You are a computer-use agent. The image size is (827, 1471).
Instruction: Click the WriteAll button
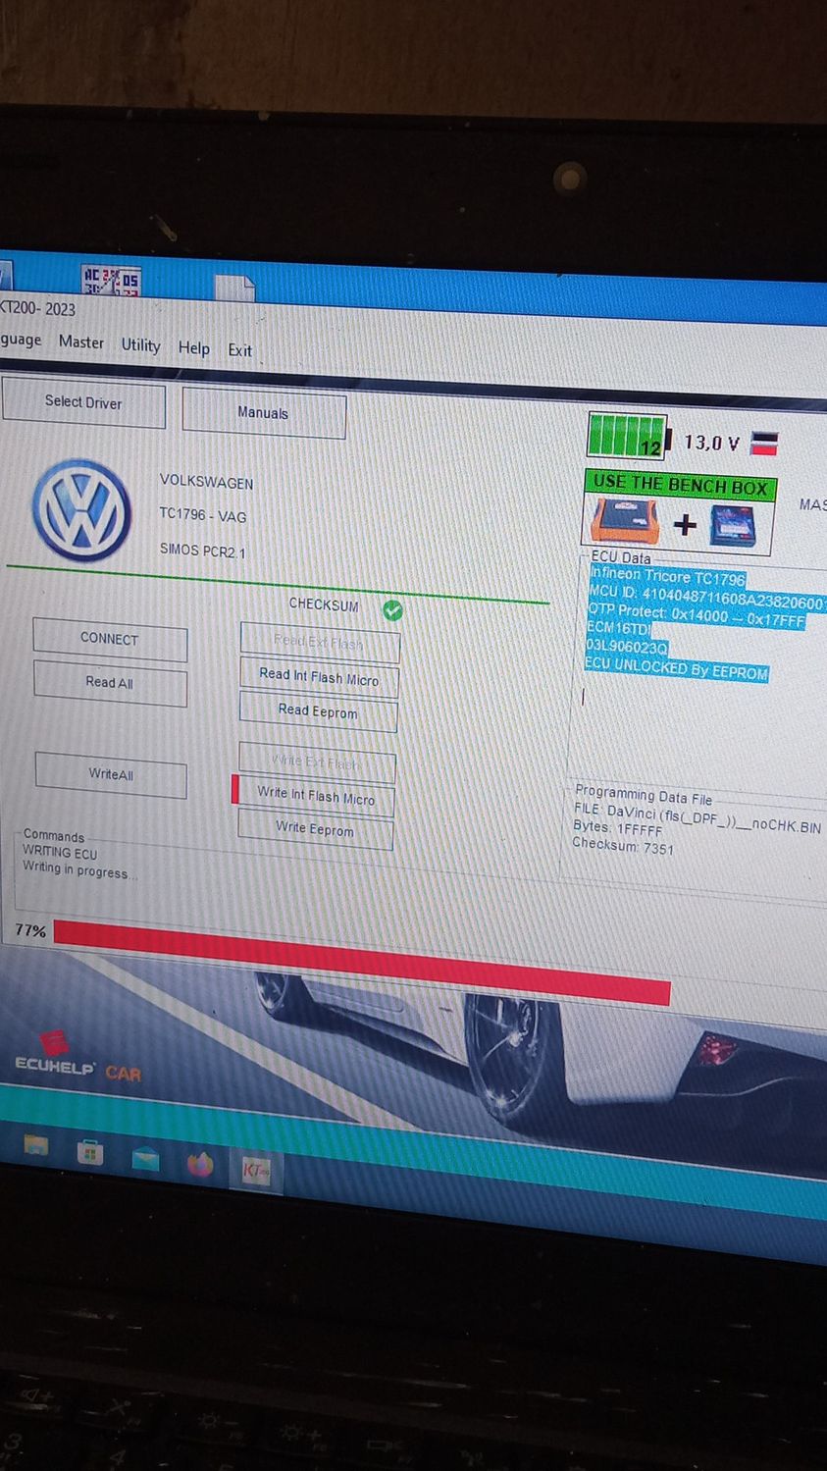tap(111, 774)
